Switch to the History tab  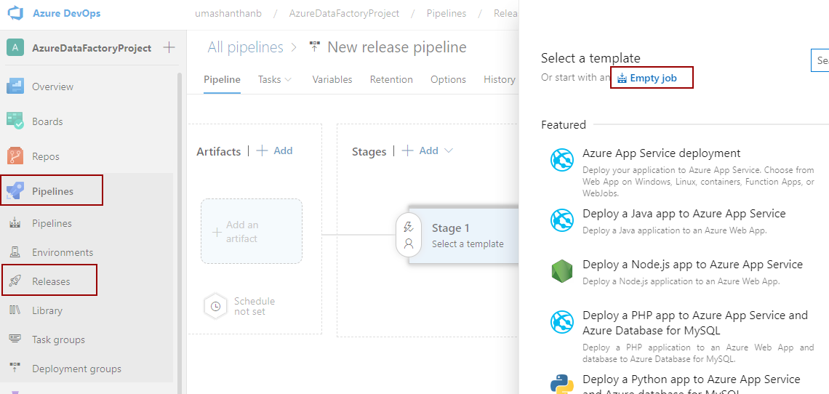coord(499,79)
